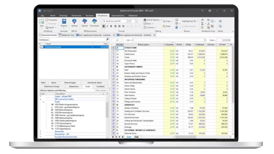Switch to the Calc sheet tab
Viewport: 274px width, 154px height.
137,137
